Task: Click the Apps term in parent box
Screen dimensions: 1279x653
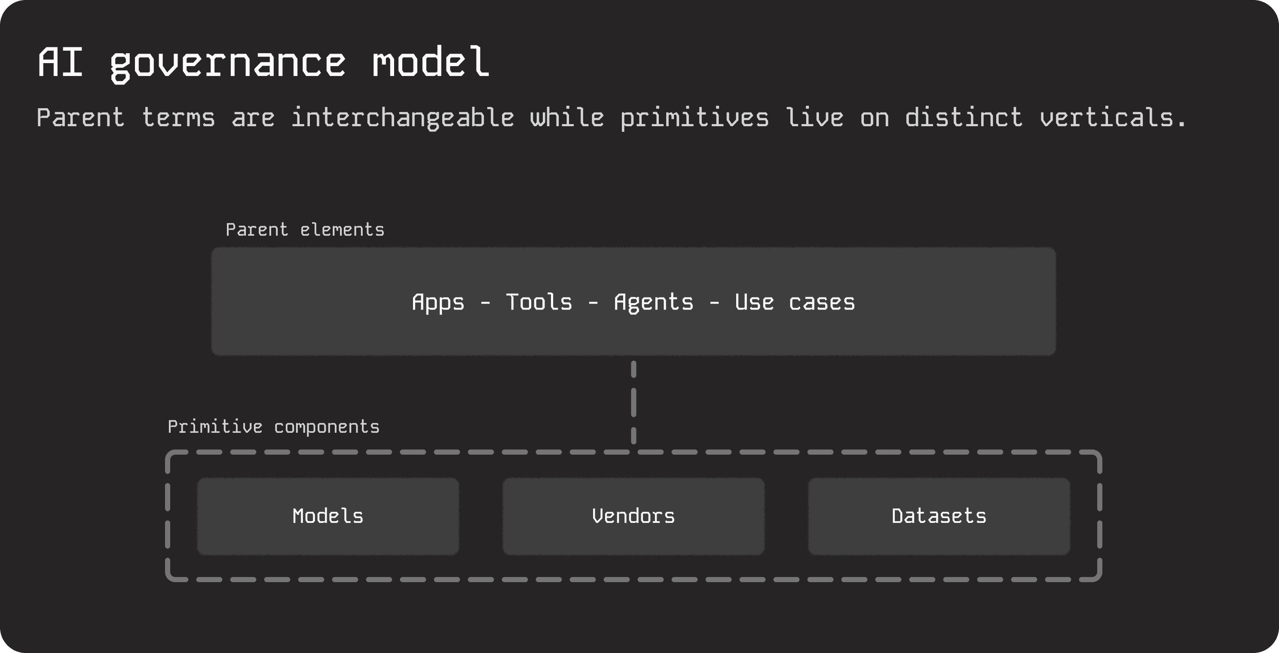Action: coord(438,302)
